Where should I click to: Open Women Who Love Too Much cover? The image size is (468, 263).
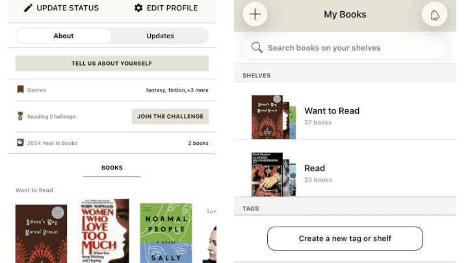(x=104, y=231)
